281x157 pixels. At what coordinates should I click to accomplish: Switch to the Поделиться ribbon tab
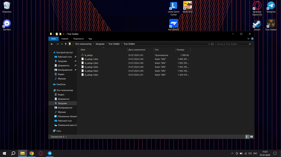[x=78, y=39]
